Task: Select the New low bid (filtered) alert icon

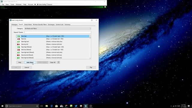Action: [x=19, y=55]
